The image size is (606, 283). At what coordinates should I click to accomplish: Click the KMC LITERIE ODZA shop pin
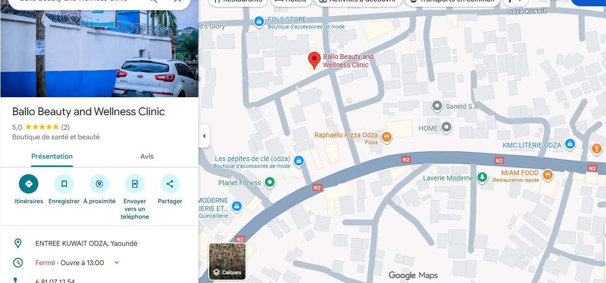point(571,144)
